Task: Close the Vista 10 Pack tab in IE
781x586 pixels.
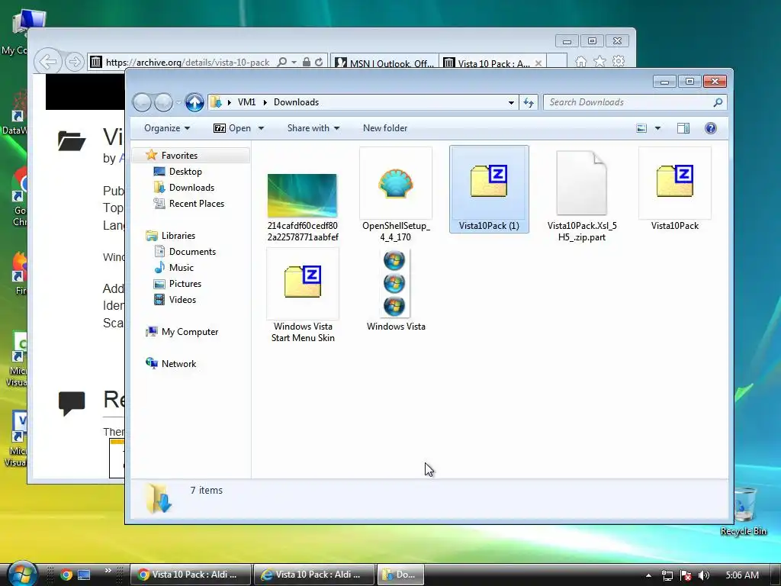Action: point(538,63)
